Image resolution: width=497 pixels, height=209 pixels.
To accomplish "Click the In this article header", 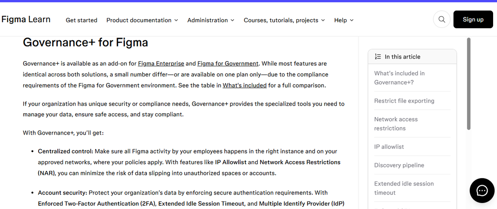I will pyautogui.click(x=412, y=56).
